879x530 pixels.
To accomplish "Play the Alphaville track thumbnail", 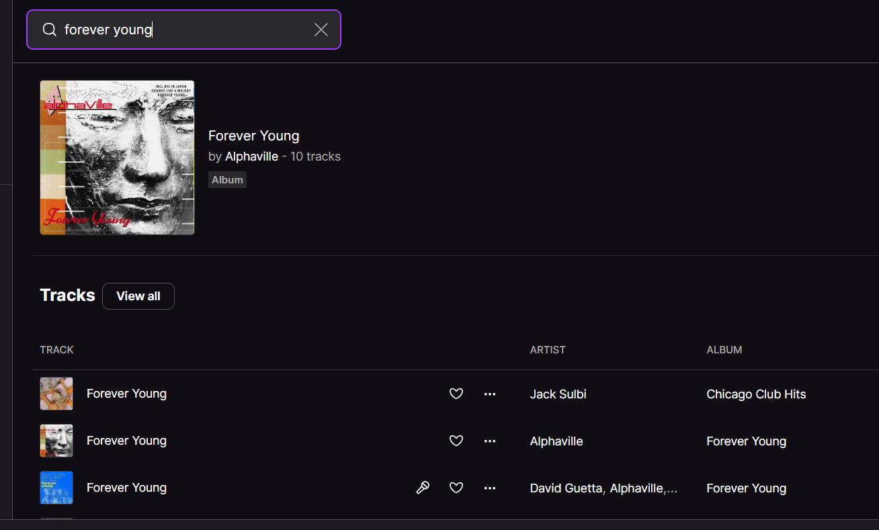I will 56,441.
